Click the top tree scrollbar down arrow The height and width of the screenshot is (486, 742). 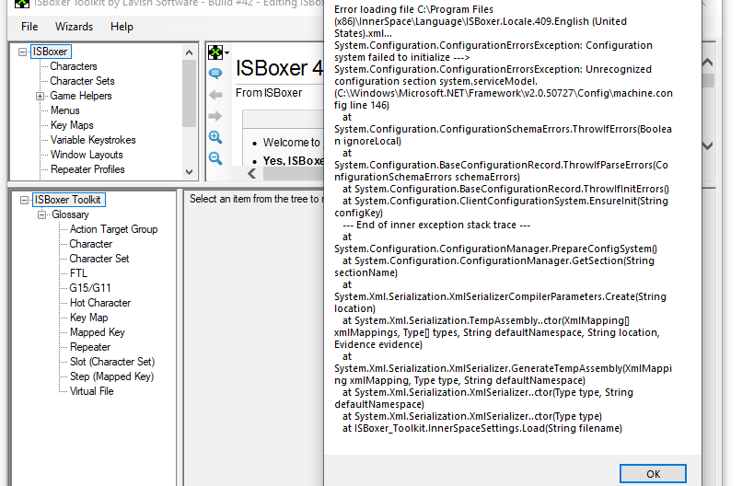[190, 172]
